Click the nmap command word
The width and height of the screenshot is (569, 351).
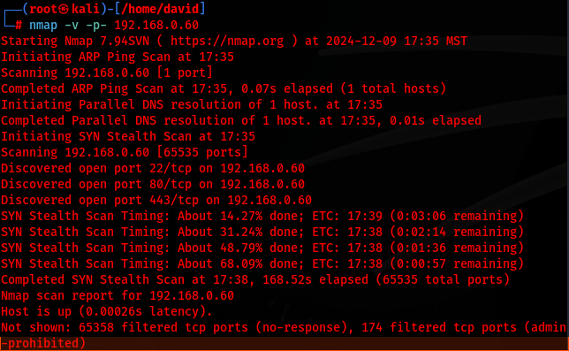click(43, 25)
